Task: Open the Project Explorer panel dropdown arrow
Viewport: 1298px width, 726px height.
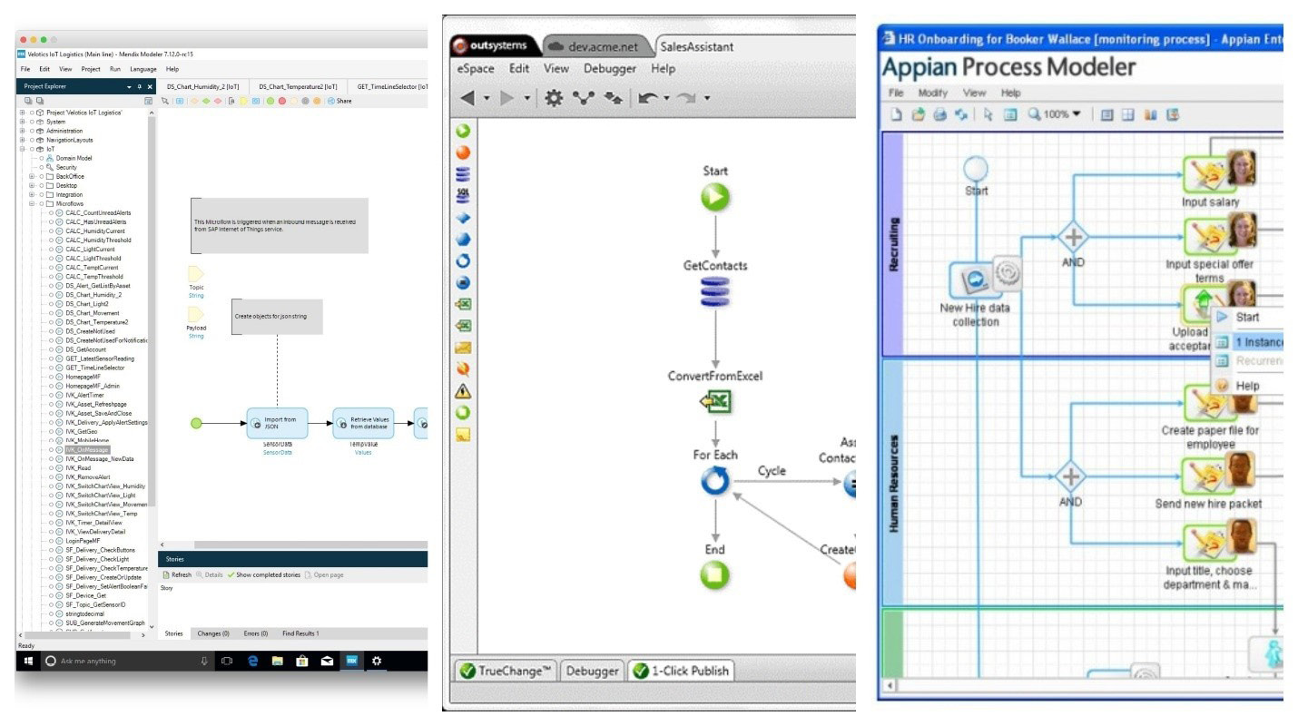Action: 129,86
